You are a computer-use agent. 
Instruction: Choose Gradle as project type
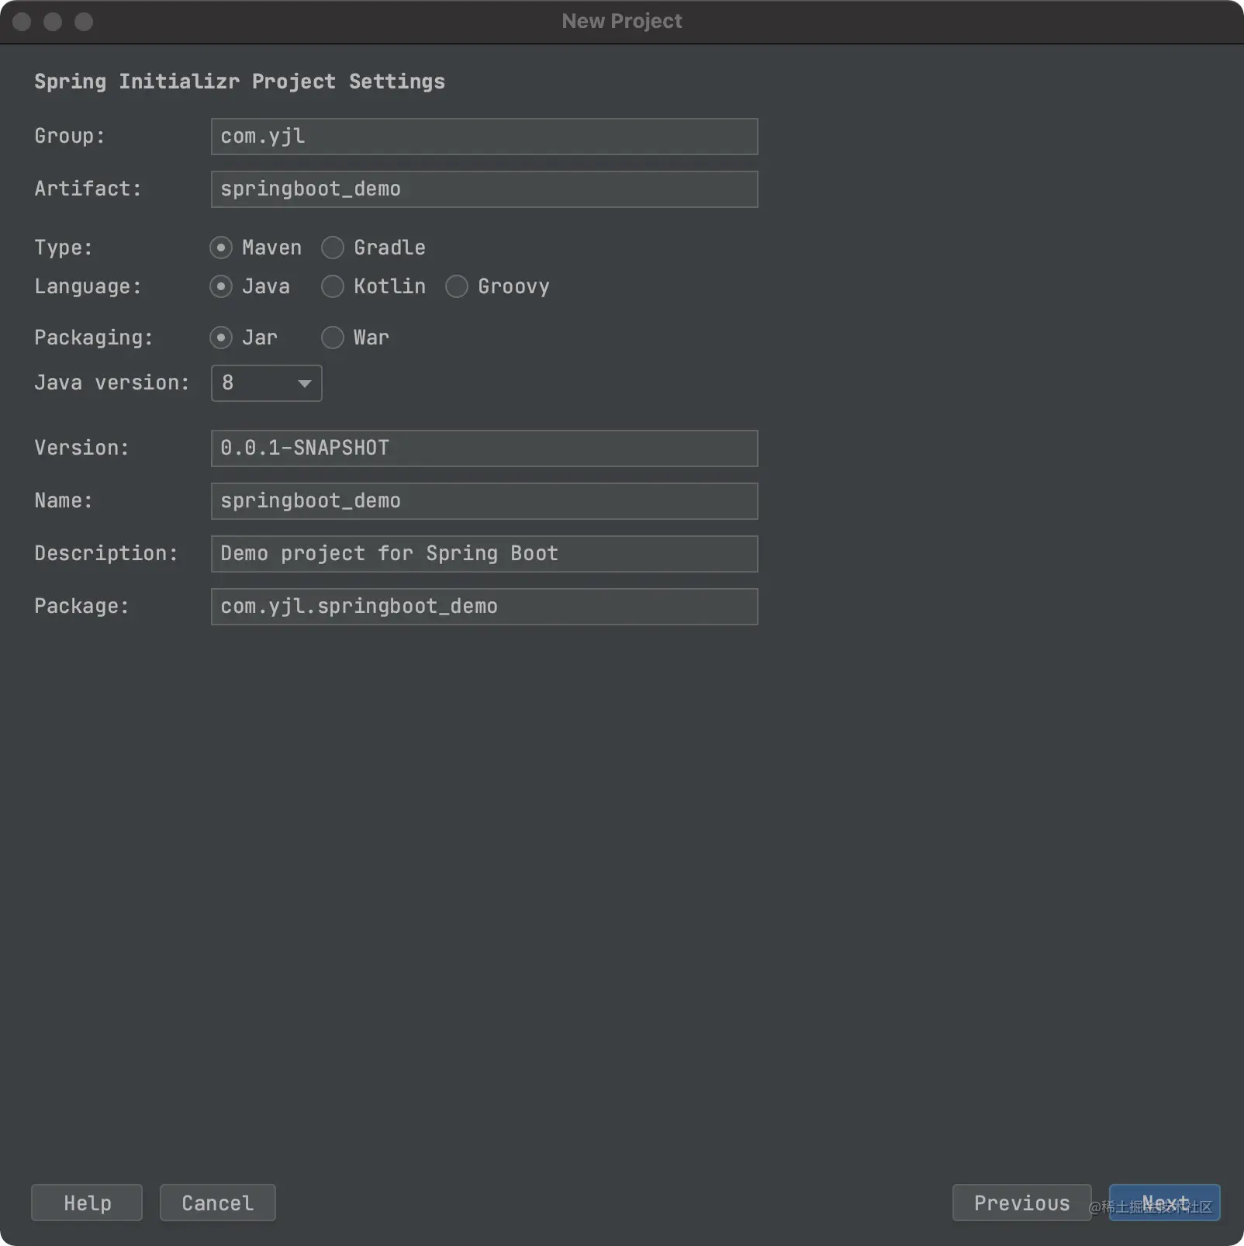point(333,247)
